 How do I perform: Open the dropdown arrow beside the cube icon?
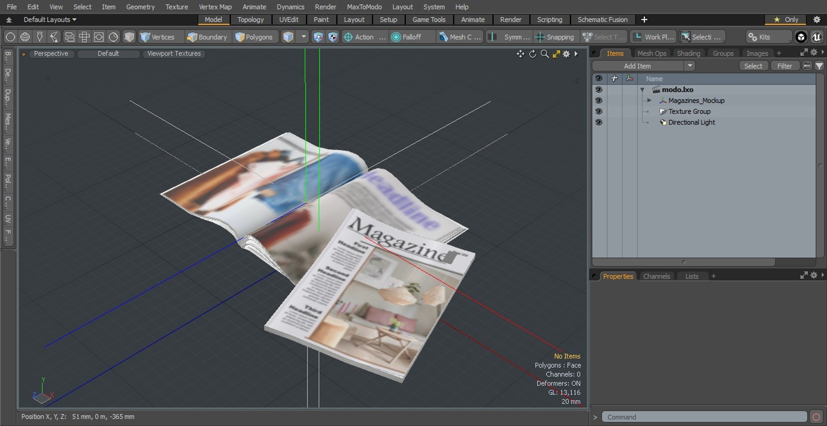pyautogui.click(x=304, y=37)
